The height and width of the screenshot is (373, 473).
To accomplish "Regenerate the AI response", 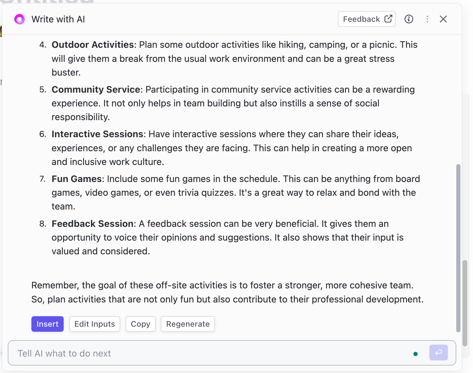I will 188,324.
